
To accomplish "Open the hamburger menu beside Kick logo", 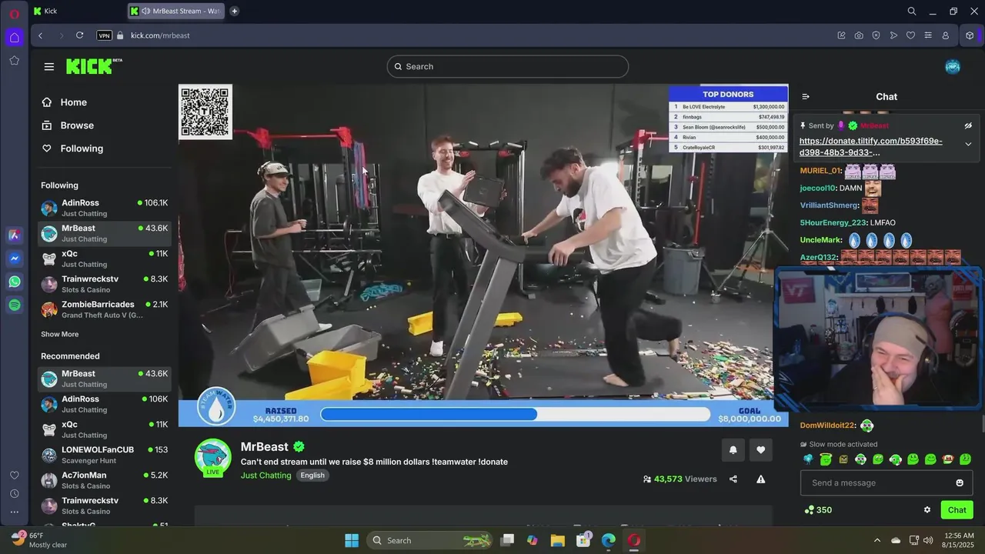I will [49, 67].
